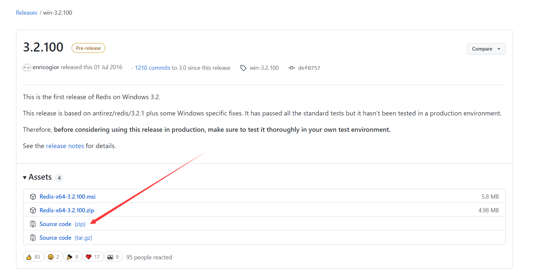Open the win-3.2.100 tag link
Viewport: 542px width, 273px height.
click(x=264, y=68)
